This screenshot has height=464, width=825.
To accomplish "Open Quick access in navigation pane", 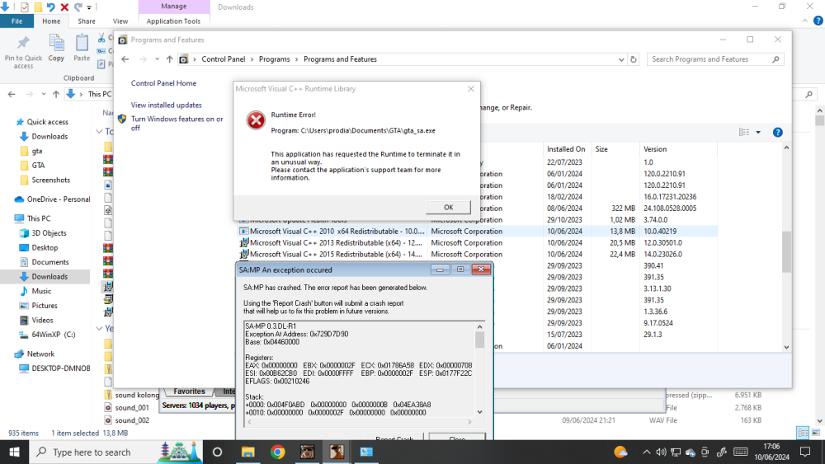I will (47, 122).
